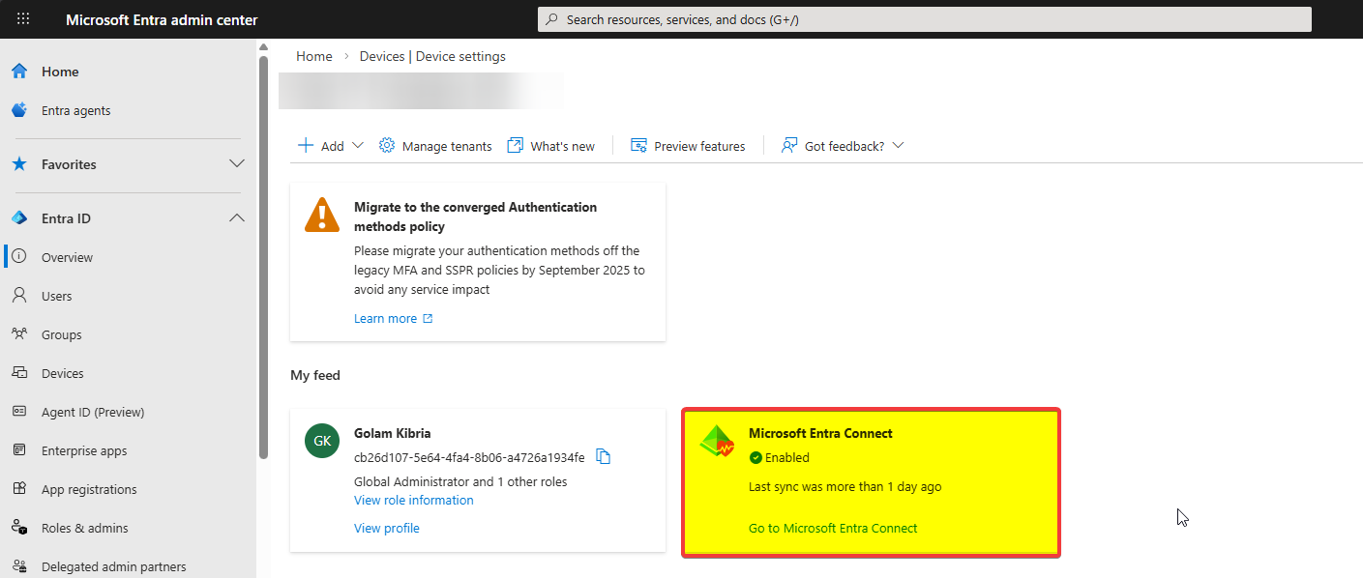Open the Add dropdown arrow

click(358, 146)
